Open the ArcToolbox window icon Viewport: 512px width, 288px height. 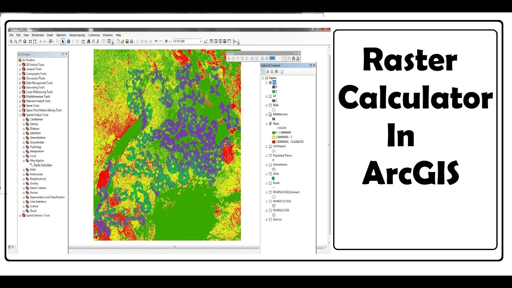[x=225, y=41]
